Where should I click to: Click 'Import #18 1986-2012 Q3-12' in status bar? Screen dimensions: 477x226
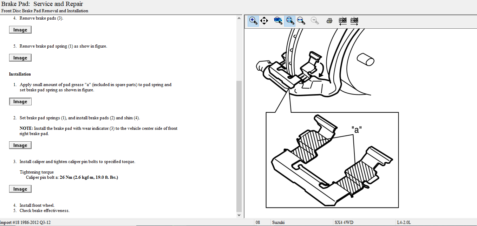(x=25, y=223)
